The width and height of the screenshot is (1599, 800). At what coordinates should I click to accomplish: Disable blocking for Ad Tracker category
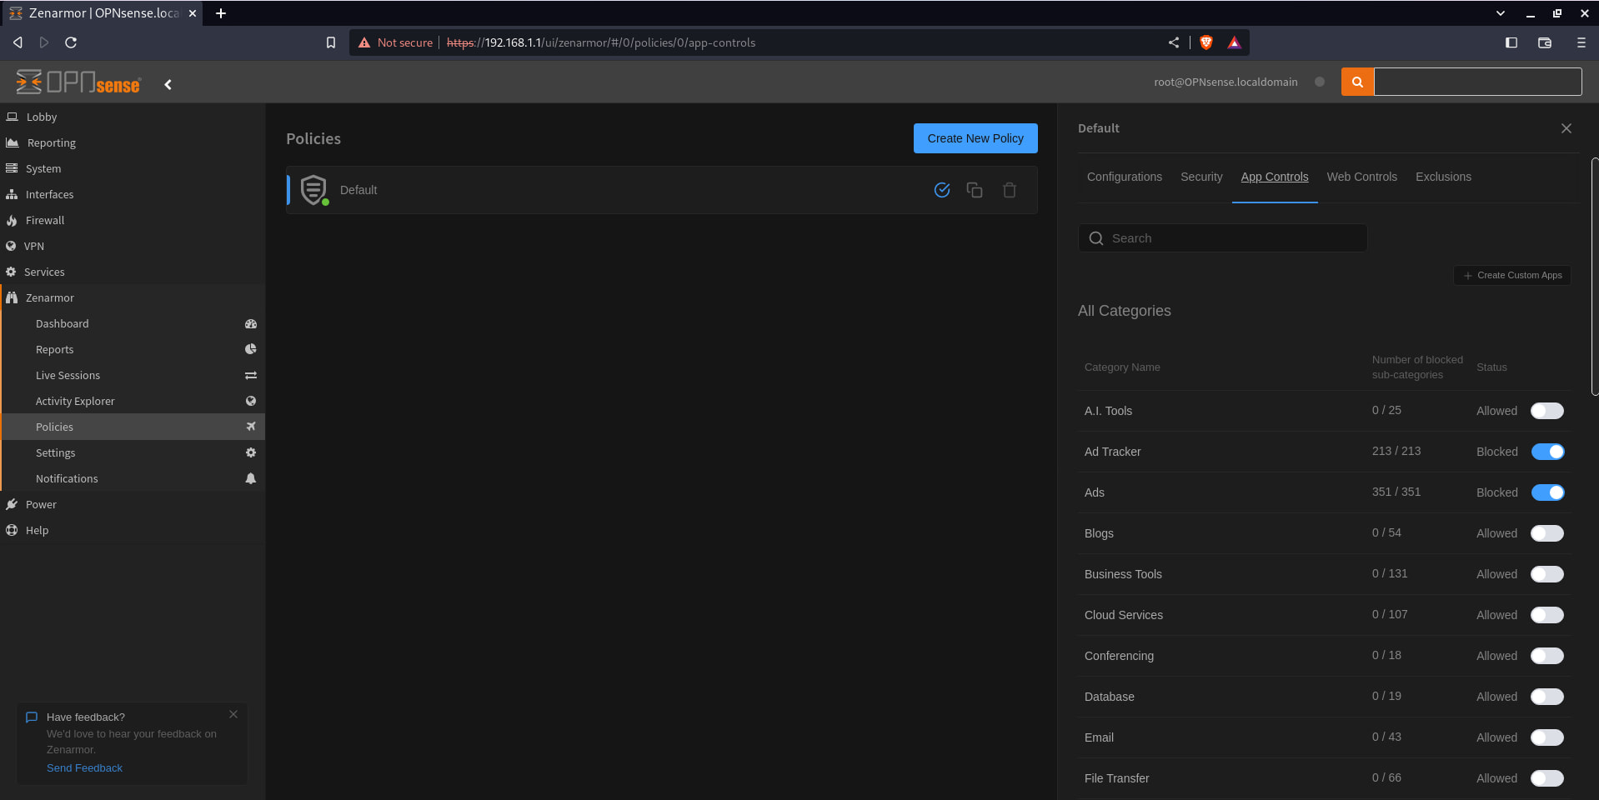[1547, 452]
